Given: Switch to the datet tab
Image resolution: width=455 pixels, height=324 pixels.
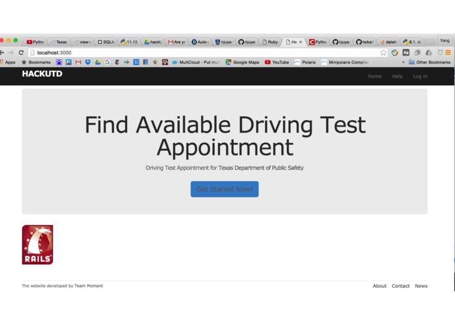Looking at the screenshot, I should (x=388, y=42).
